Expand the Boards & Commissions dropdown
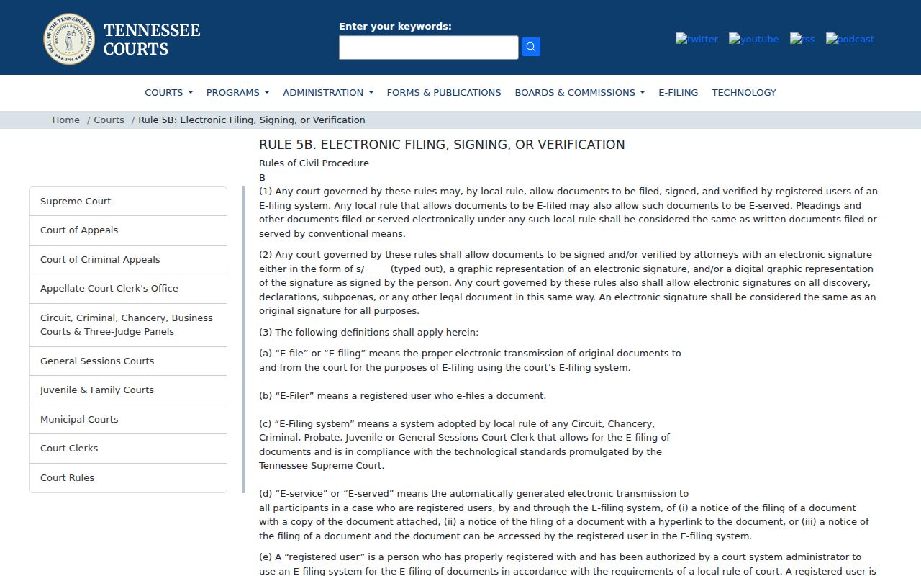 pos(579,92)
